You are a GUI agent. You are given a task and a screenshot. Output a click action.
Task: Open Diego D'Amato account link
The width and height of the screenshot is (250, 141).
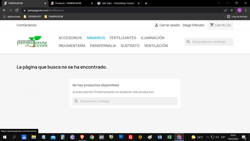[193, 25]
